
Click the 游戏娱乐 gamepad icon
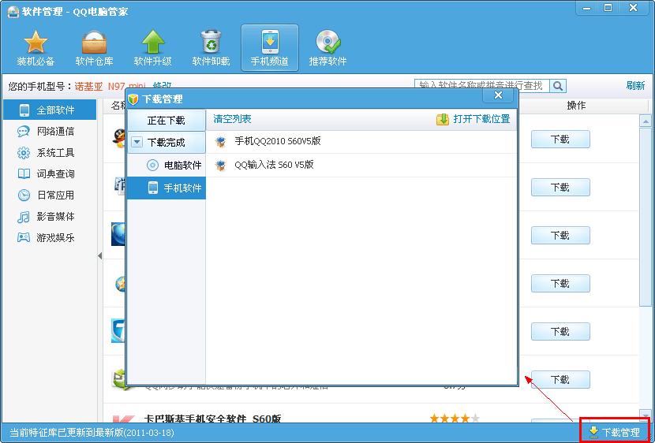tap(24, 237)
